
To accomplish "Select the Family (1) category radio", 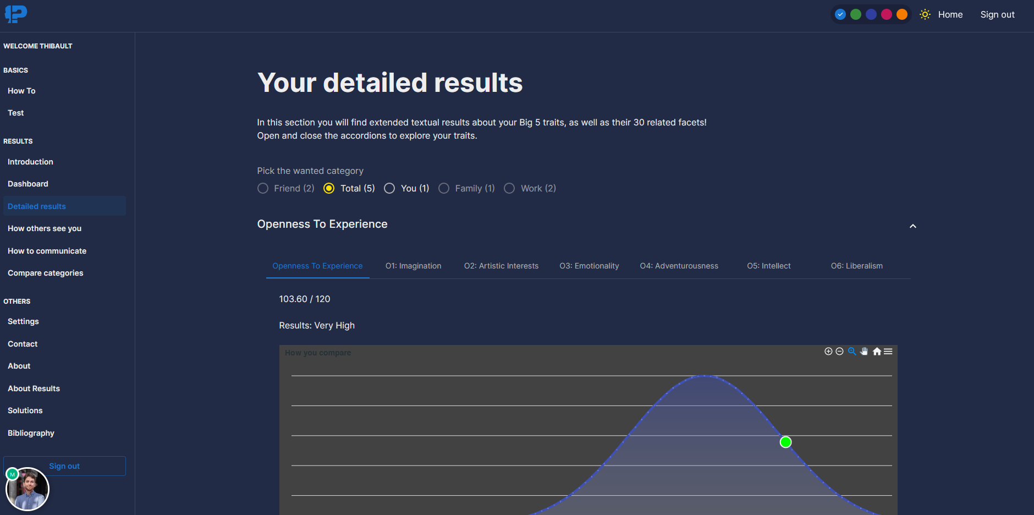I will click(444, 188).
